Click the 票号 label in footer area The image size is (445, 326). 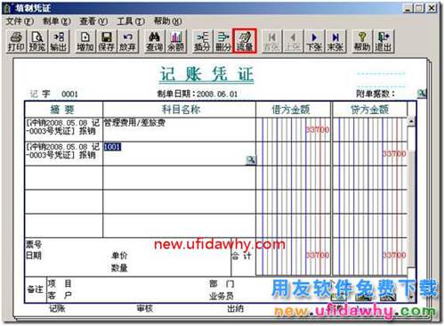34,244
